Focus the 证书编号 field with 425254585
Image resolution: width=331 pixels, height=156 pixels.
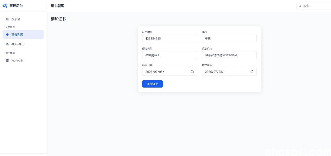[x=170, y=38]
